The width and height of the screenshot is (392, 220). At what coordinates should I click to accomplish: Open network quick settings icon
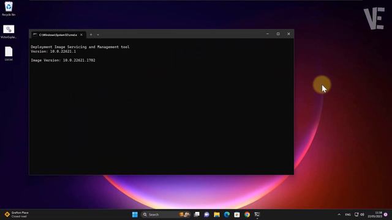click(x=356, y=215)
